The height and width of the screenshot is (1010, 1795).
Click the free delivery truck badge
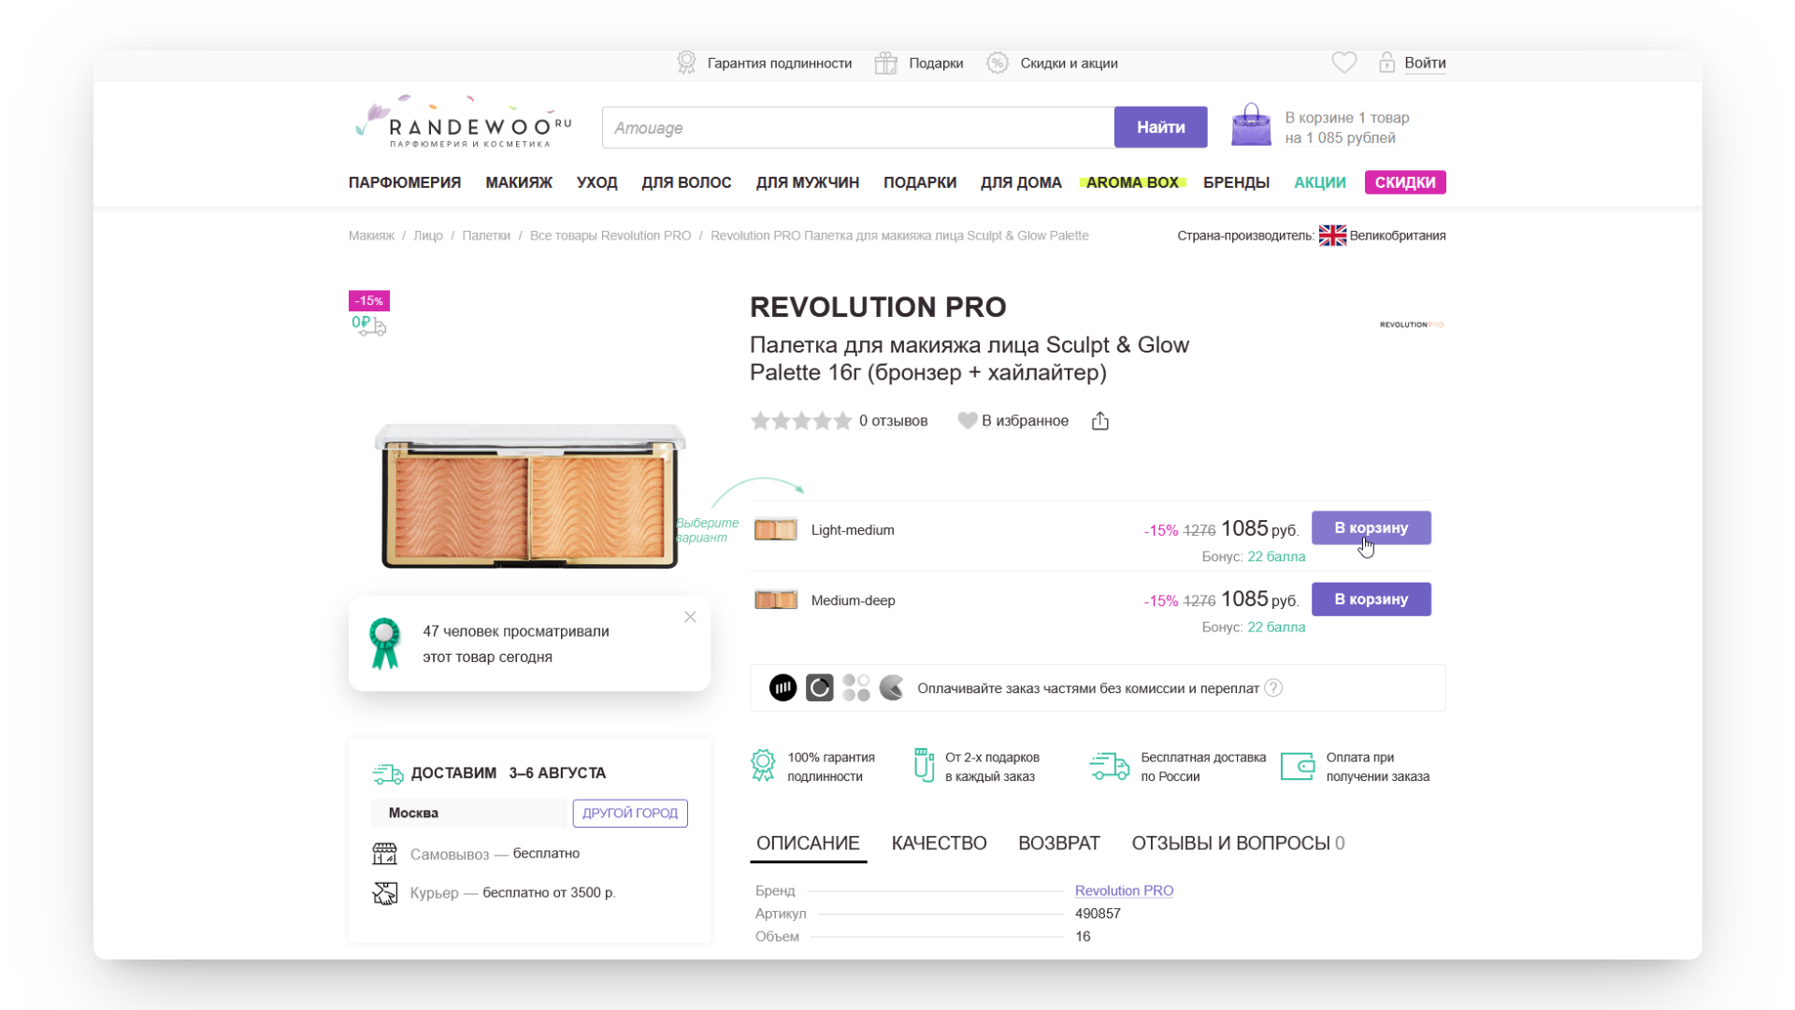click(x=369, y=325)
